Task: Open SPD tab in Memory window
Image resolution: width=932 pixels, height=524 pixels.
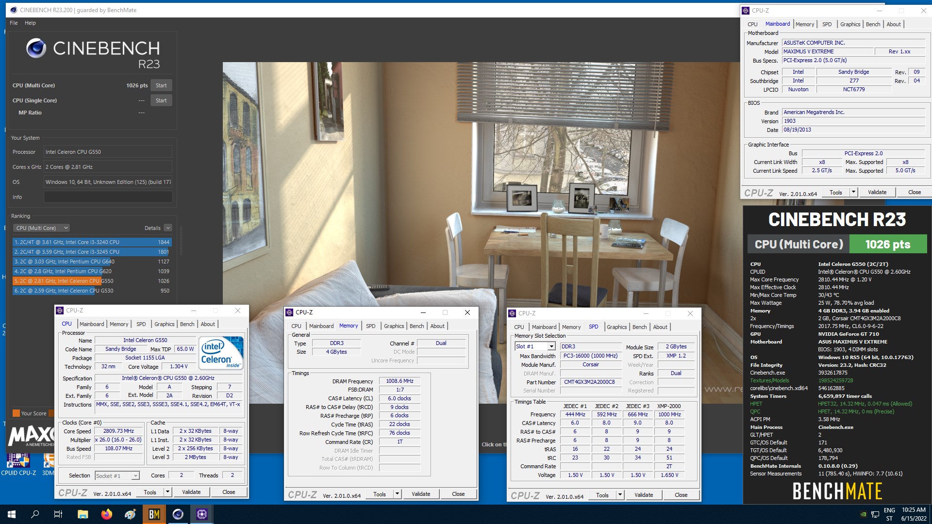Action: pos(370,326)
